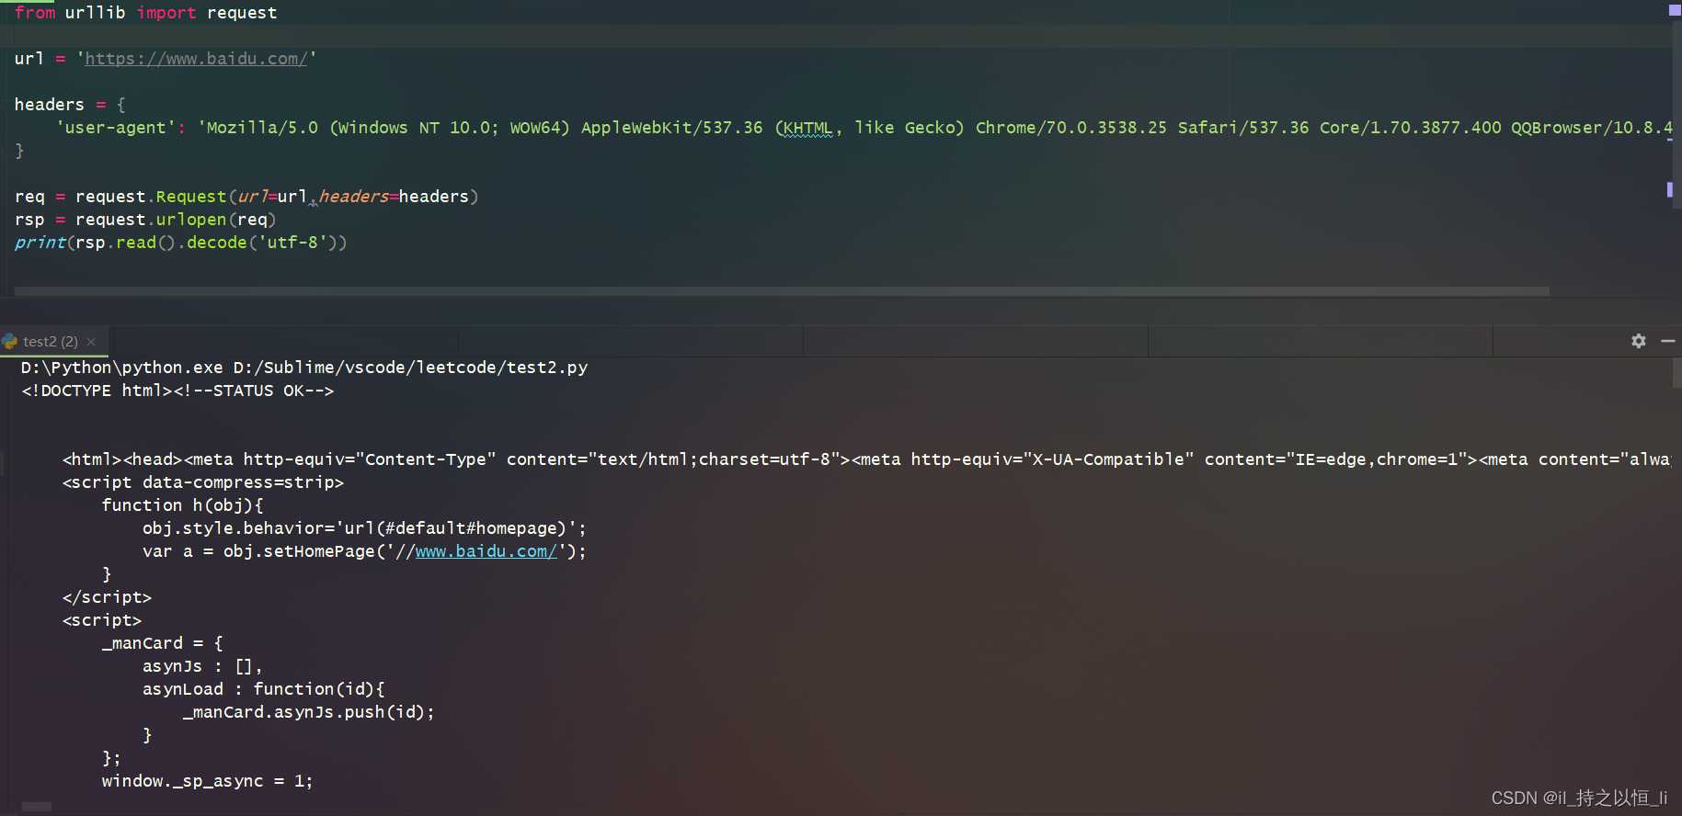Screen dimensions: 1682x816
Task: Click the print(rsp.read().decode line
Action: tap(180, 243)
